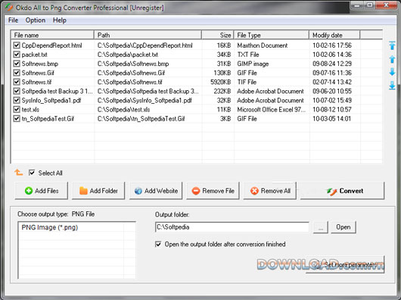Uncheck test.xls file
The image size is (401, 300).
pyautogui.click(x=17, y=110)
